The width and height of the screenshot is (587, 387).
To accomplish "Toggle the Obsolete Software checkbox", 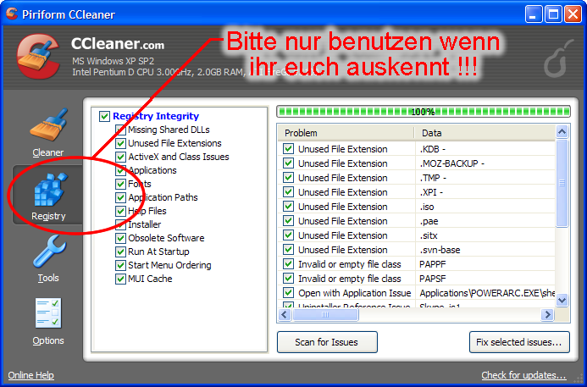I will click(x=120, y=239).
